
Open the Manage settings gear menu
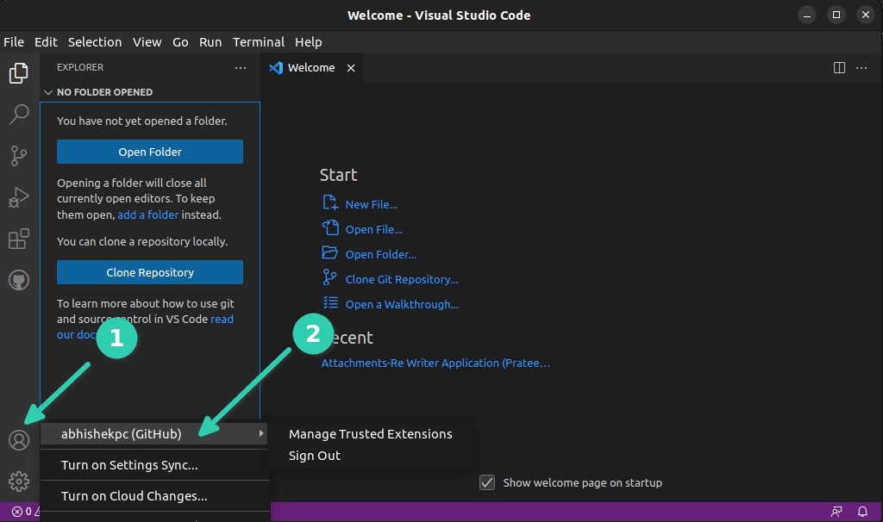(19, 482)
